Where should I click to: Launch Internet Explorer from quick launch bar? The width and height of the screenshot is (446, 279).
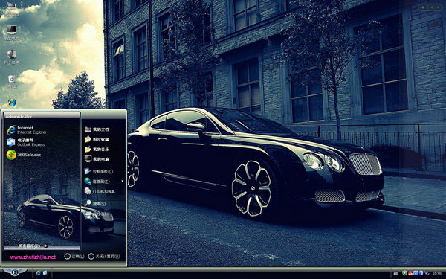coord(38,273)
